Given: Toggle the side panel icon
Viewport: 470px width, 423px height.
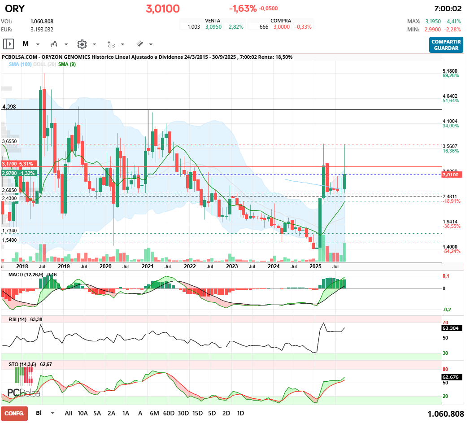Looking at the screenshot, I should pyautogui.click(x=9, y=44).
